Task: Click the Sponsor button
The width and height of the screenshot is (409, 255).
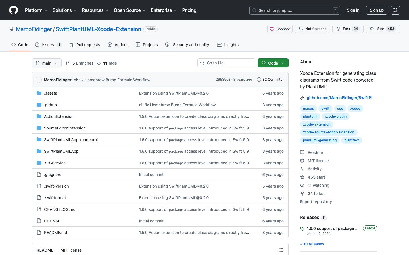Action: 280,29
